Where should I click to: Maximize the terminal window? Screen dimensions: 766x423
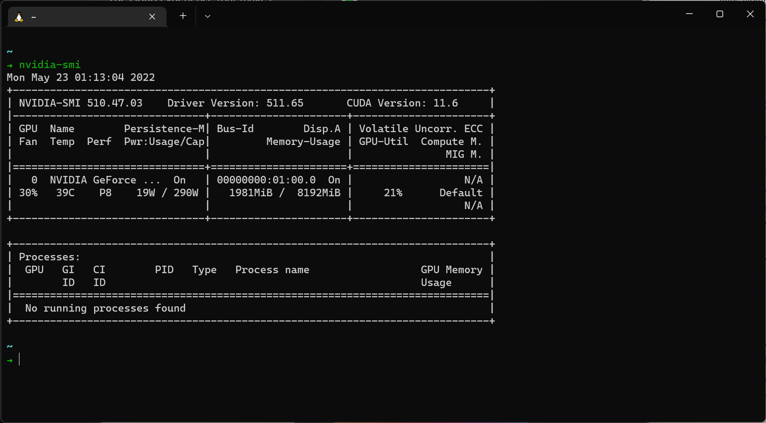coord(720,14)
